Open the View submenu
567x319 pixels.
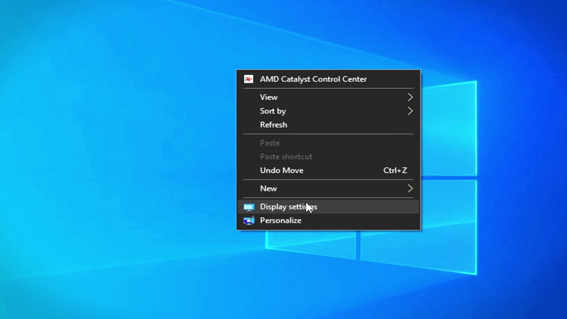pos(328,97)
